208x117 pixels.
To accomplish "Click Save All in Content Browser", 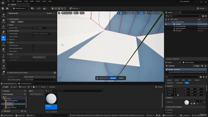I will (x=22, y=87).
